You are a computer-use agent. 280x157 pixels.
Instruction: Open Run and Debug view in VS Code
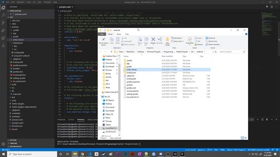pos(3,31)
